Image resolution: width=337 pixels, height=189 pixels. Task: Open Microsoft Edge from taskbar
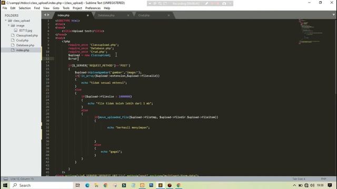click(87, 185)
